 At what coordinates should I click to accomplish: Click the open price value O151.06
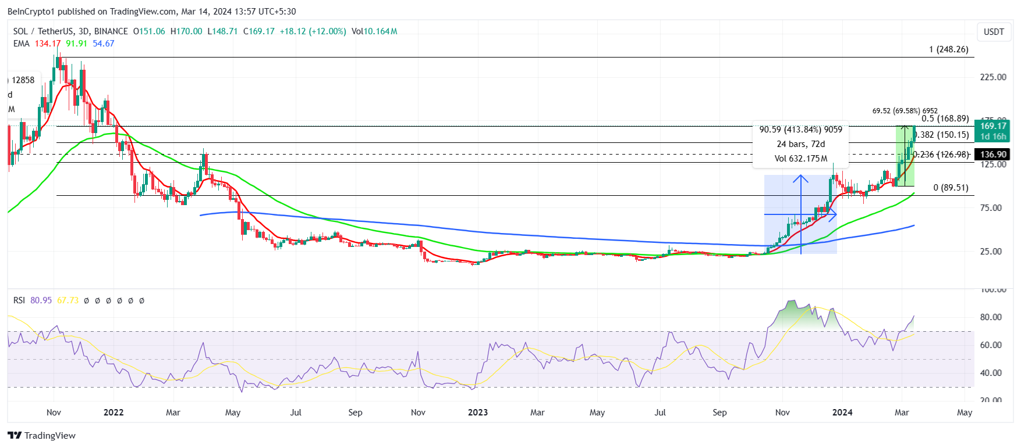point(149,31)
